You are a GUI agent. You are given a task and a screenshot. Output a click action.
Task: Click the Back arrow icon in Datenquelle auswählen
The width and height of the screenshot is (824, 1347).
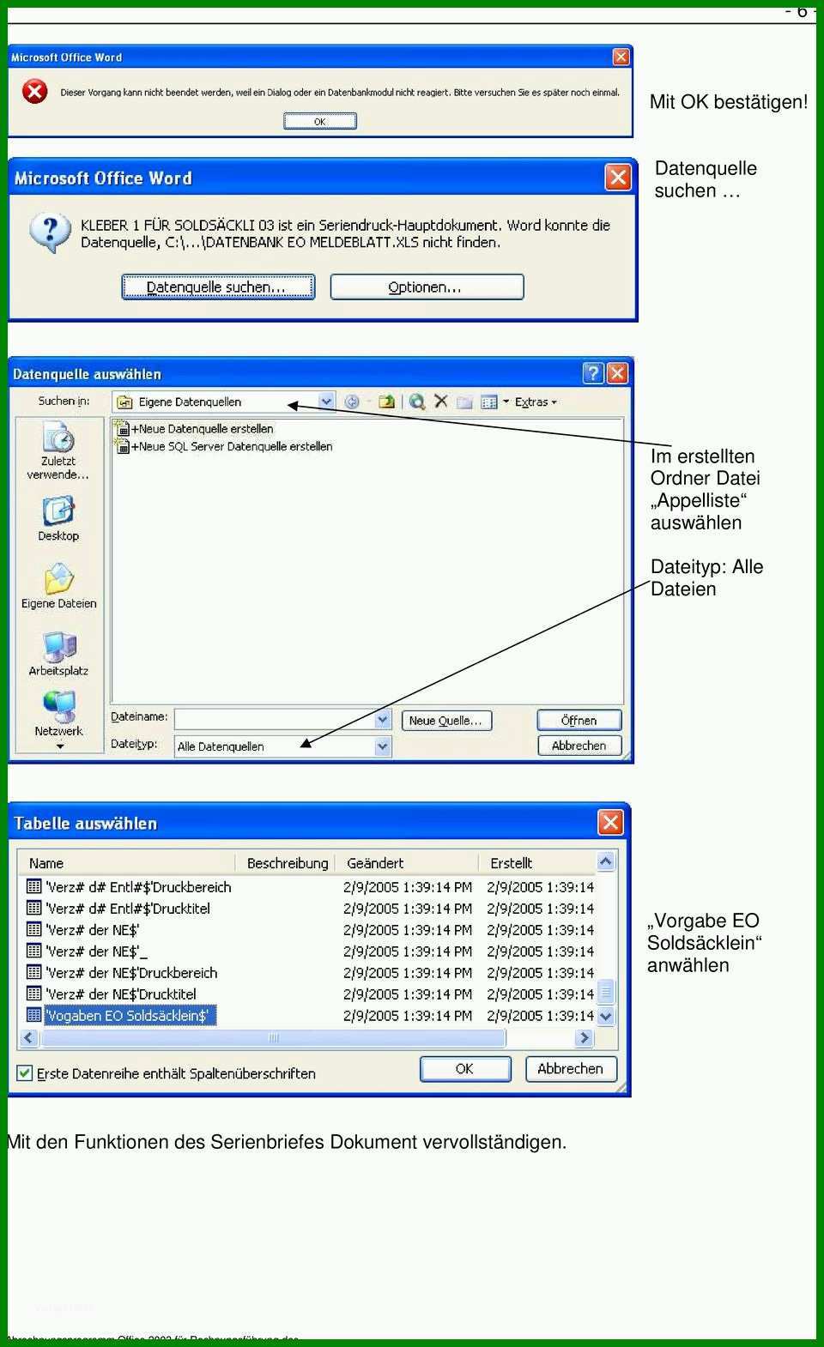352,402
